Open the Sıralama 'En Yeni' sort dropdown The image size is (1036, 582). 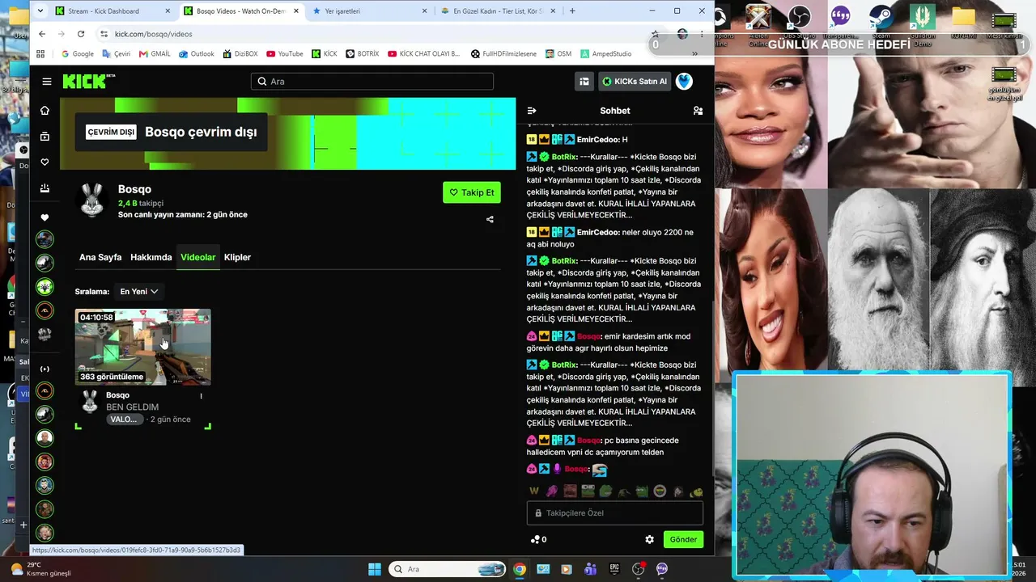(x=139, y=292)
